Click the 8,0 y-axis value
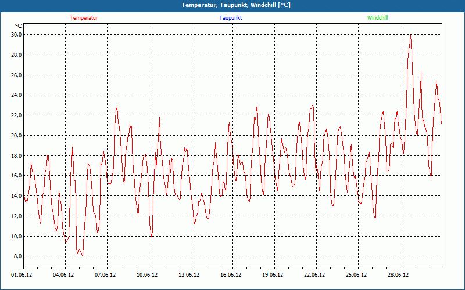Viewport: 465px width, 290px height. 18,256
